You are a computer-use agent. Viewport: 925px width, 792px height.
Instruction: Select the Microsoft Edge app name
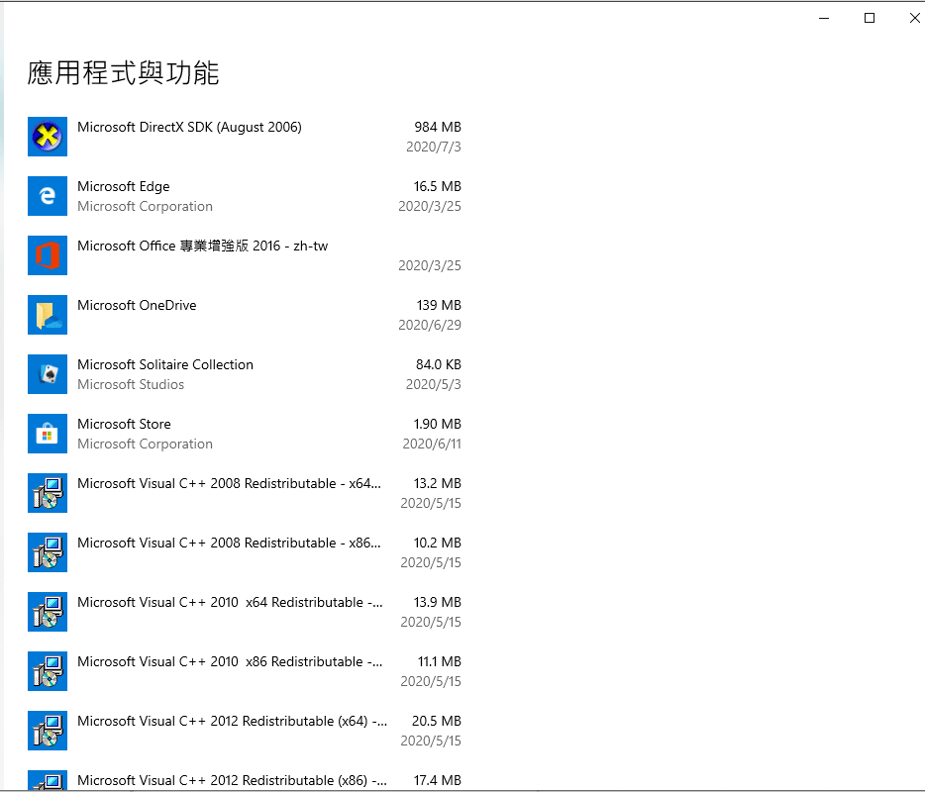(x=123, y=186)
